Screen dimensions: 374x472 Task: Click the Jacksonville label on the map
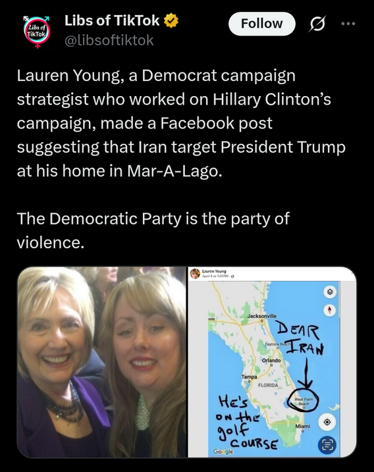point(261,316)
